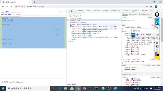
Task: Open the Magnifier settings gear
Action: coord(158,35)
